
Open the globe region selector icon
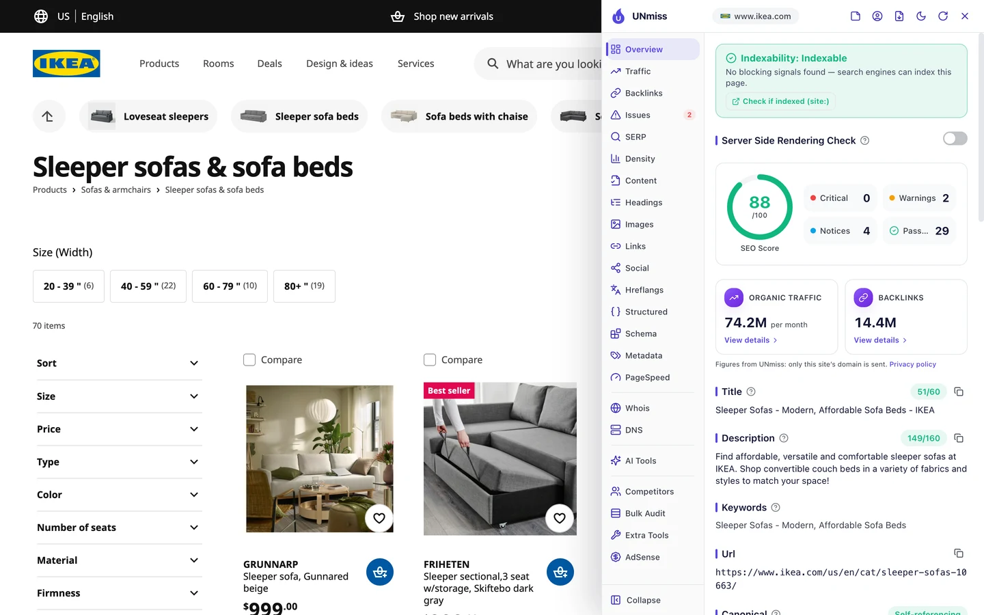[41, 16]
